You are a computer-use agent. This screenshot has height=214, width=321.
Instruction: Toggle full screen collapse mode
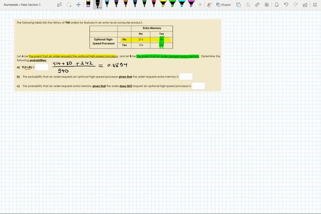(x=315, y=5)
